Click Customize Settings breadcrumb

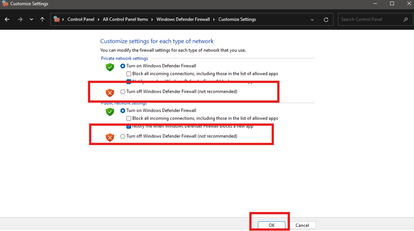(x=237, y=19)
